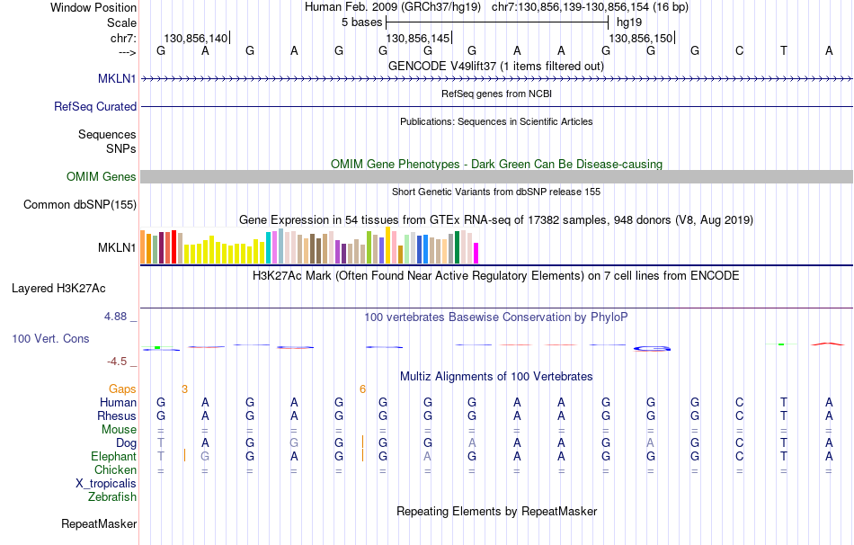
Task: Click position label 130,856,145
Action: coord(418,38)
